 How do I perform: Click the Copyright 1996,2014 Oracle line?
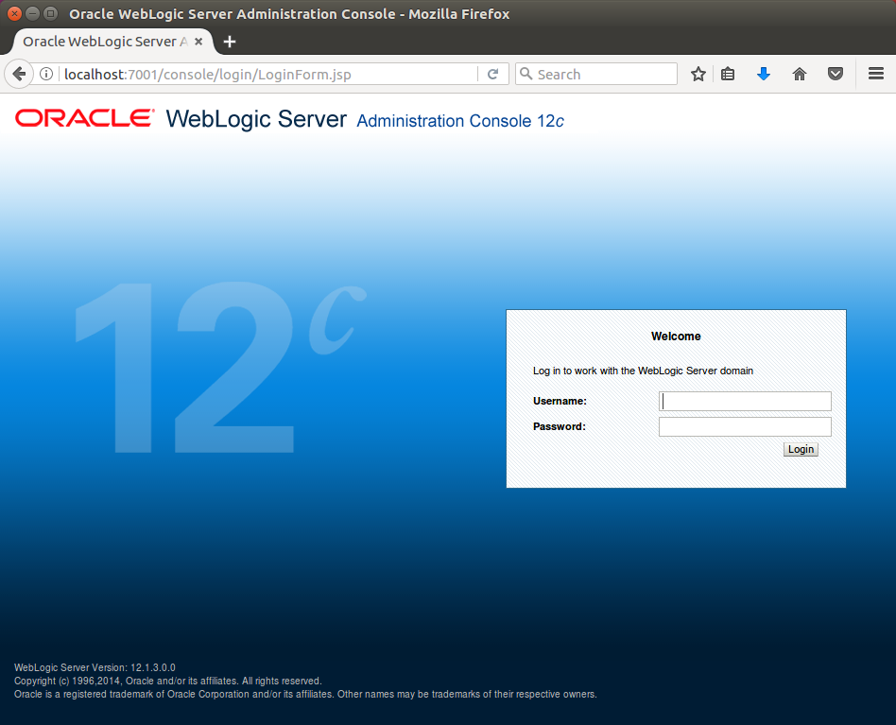click(x=168, y=681)
